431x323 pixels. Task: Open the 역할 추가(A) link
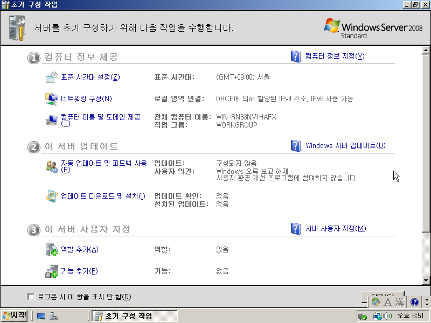(x=79, y=249)
